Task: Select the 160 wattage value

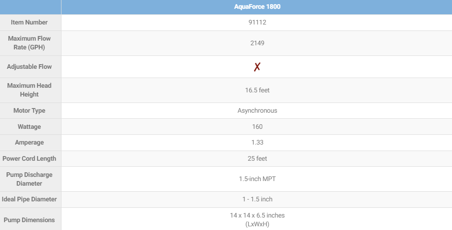Action: point(257,127)
